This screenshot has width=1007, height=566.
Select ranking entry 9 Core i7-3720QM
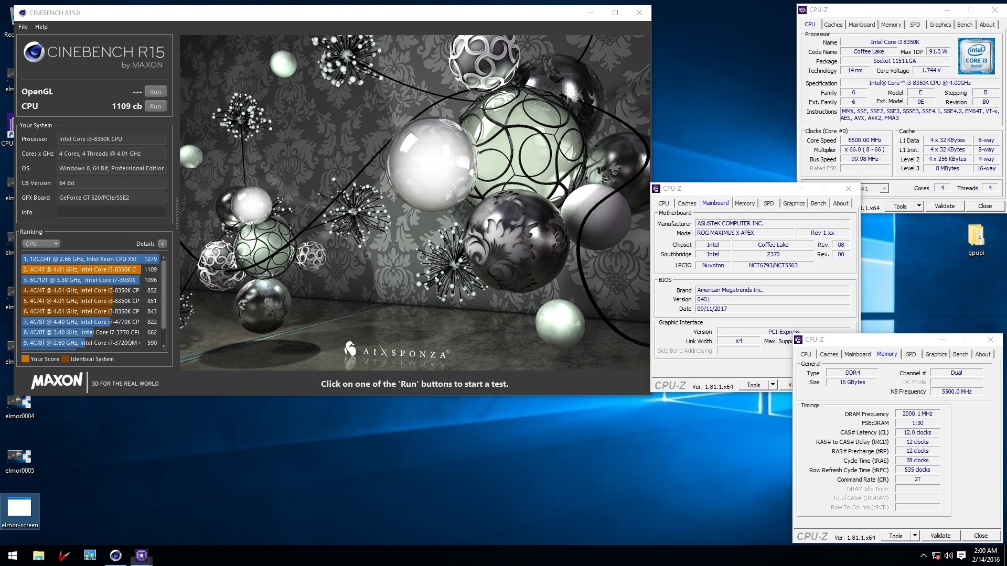(90, 343)
